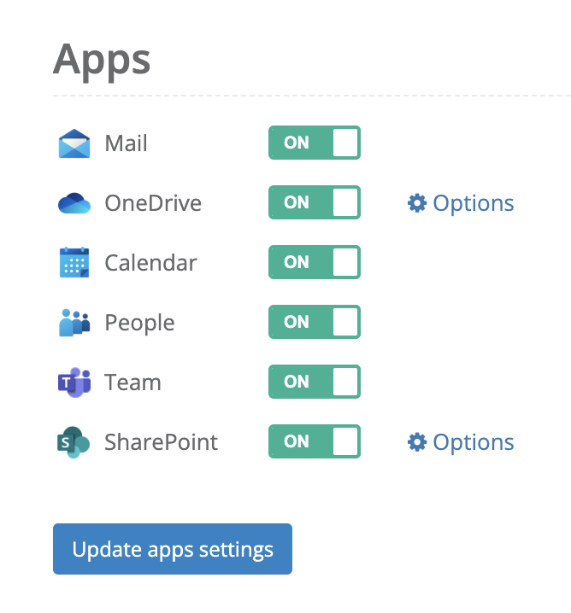The image size is (571, 613).
Task: Click the Mail envelope icon
Action: (74, 143)
